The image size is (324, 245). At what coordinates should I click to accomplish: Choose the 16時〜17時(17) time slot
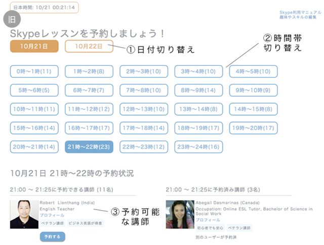89,128
